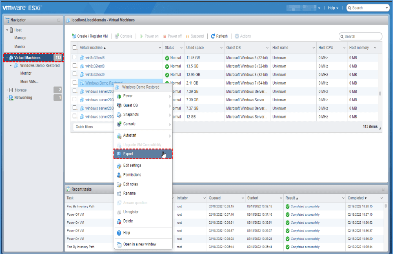
Task: Click the Refresh icon in the toolbar
Action: [x=213, y=36]
